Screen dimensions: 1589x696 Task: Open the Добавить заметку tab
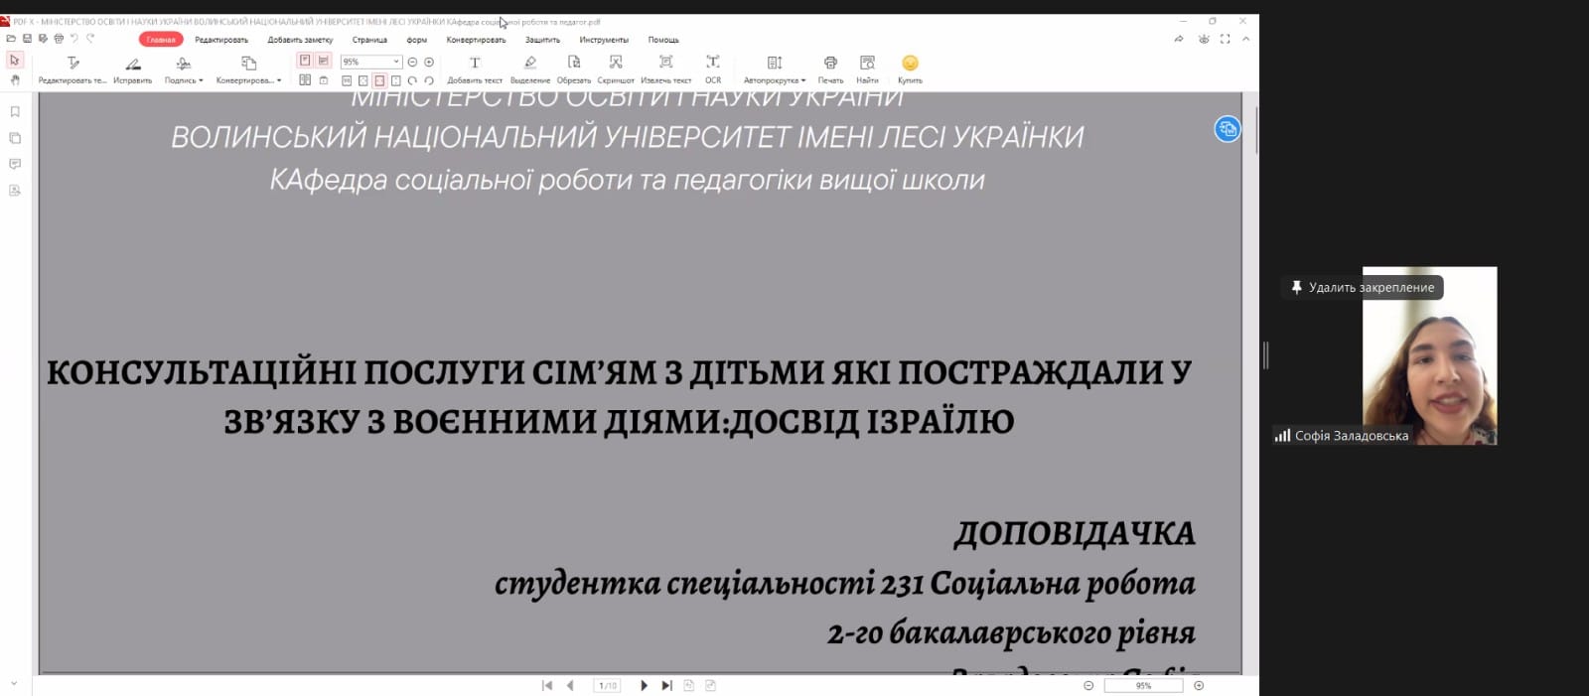(x=300, y=40)
